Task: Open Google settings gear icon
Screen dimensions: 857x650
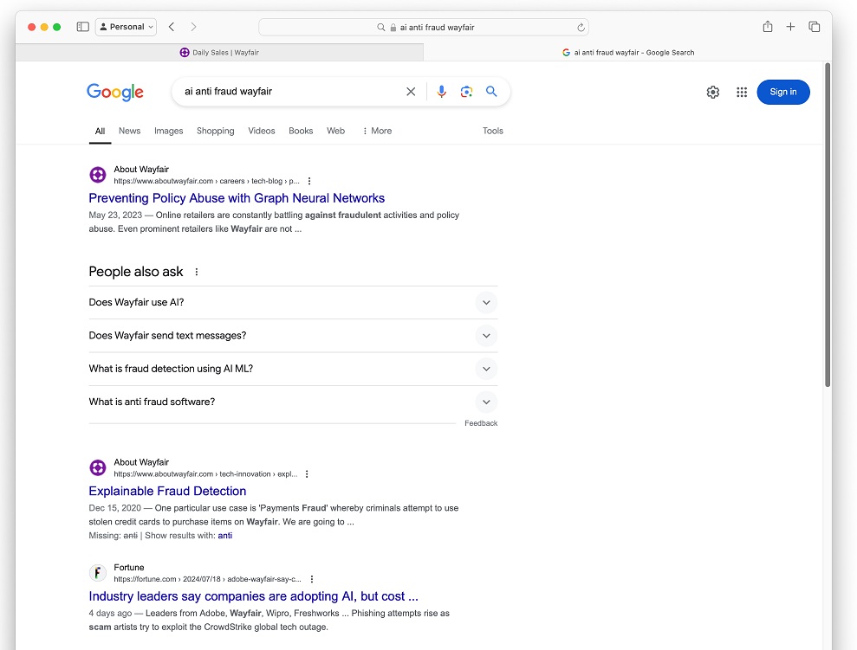Action: tap(712, 93)
